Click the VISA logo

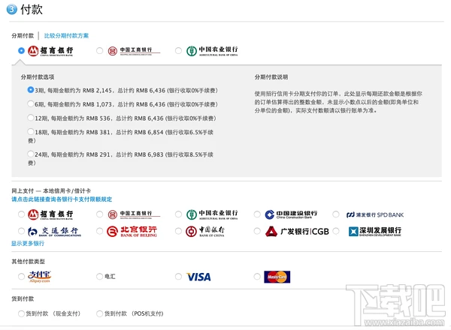click(x=198, y=277)
